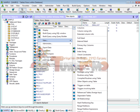Viewport: 140px width, 112px height.
Task: Click the Search toolbar icon
Action: [x=68, y=10]
